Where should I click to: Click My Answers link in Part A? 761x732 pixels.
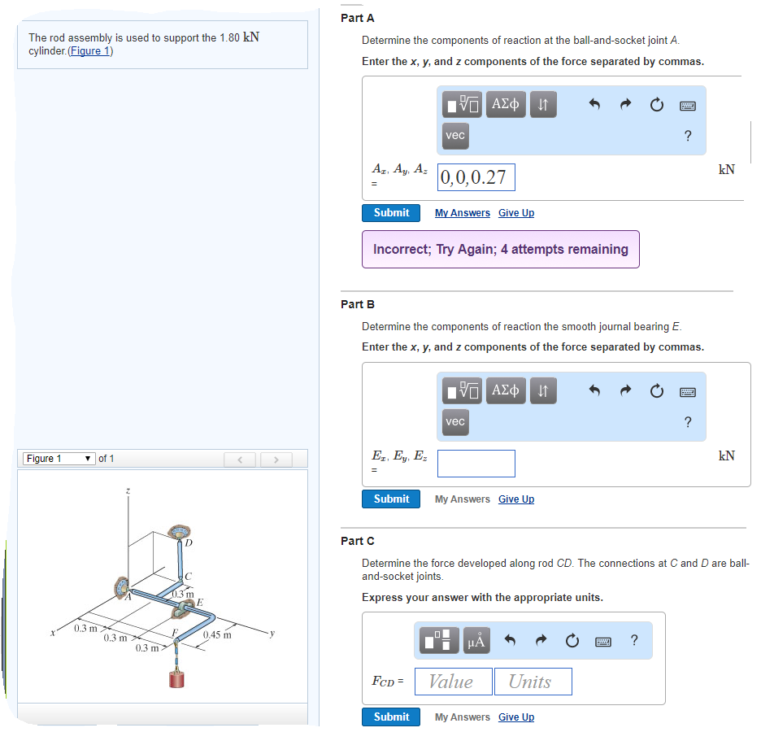coord(462,213)
